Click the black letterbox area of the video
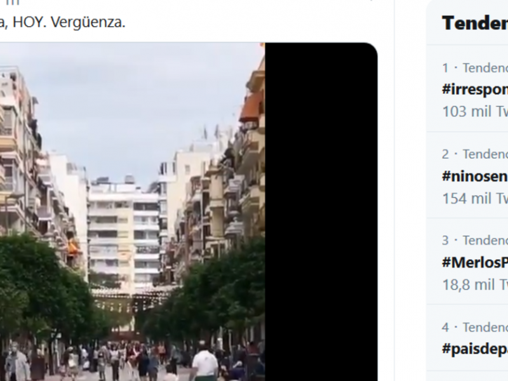The height and width of the screenshot is (381, 508). (321, 212)
